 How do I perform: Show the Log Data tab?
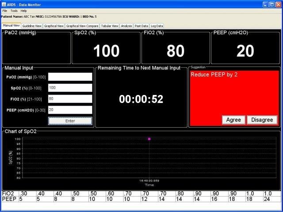[x=157, y=26]
